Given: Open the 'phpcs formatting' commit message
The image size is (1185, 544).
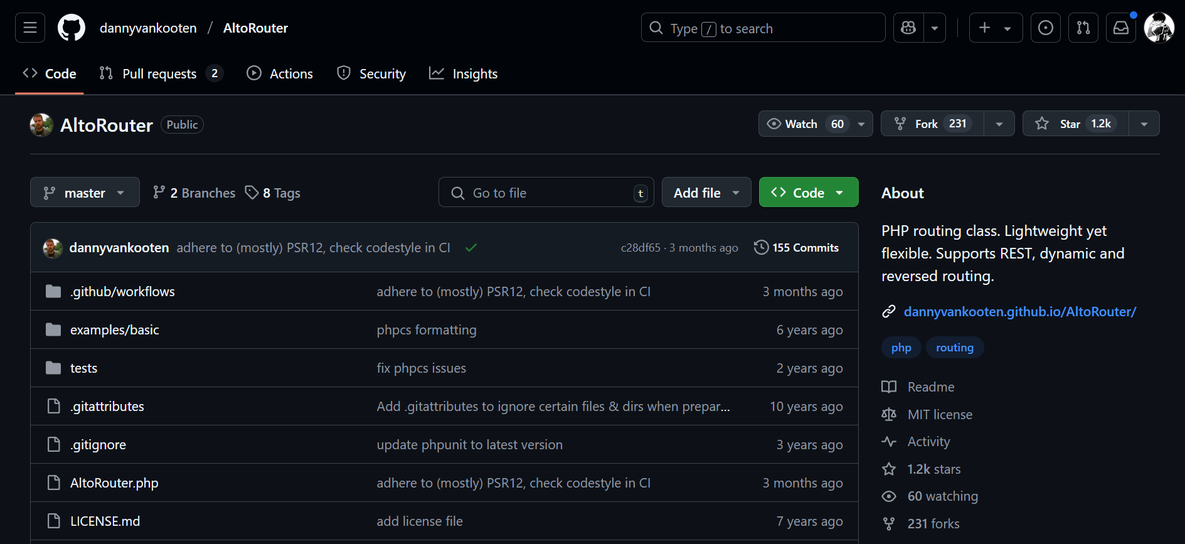Looking at the screenshot, I should (427, 329).
